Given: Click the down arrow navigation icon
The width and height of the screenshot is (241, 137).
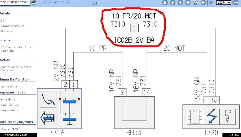Looking at the screenshot, I should pyautogui.click(x=173, y=3).
